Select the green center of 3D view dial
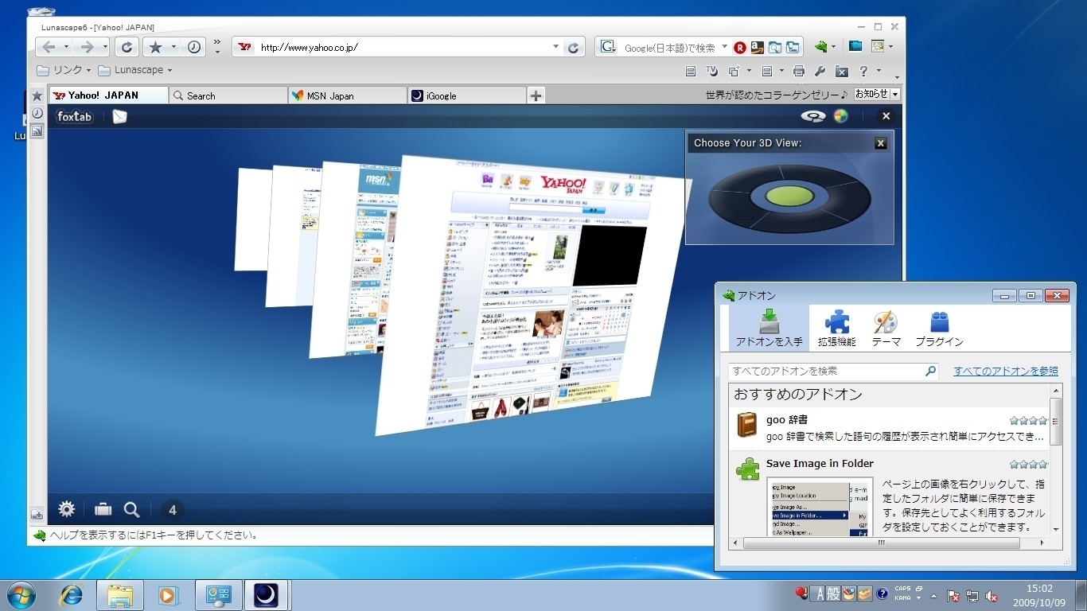Image resolution: width=1087 pixels, height=611 pixels. point(790,196)
